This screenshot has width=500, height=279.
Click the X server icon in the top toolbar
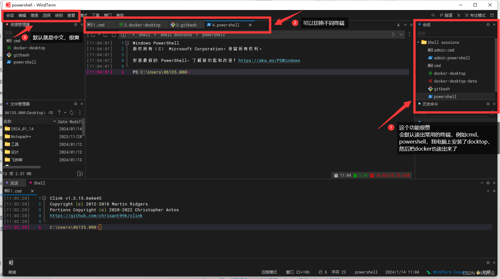point(459,15)
